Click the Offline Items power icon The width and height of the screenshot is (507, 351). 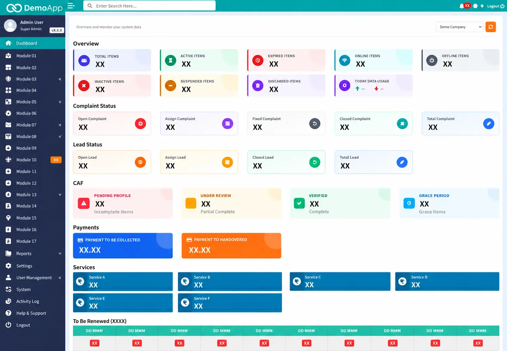pyautogui.click(x=432, y=61)
